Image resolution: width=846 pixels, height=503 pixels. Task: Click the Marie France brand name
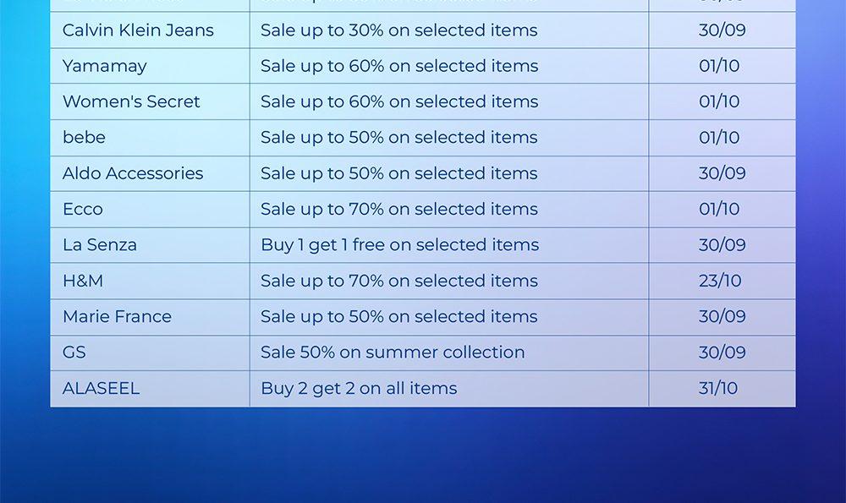(117, 317)
